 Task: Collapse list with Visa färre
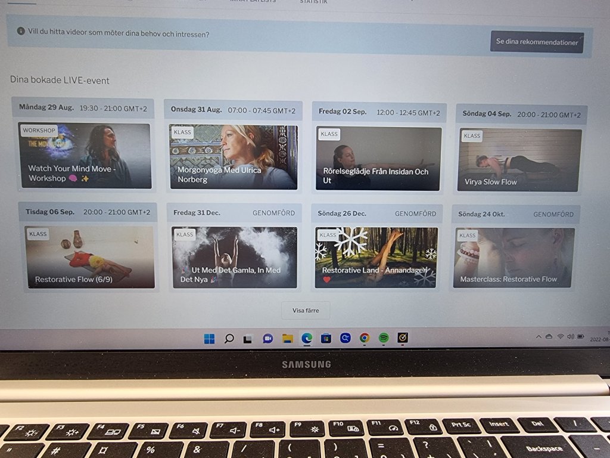pyautogui.click(x=306, y=310)
